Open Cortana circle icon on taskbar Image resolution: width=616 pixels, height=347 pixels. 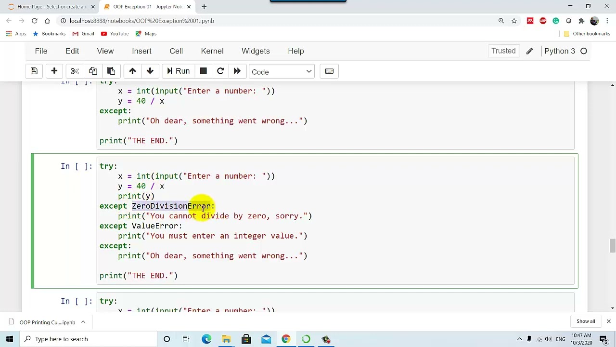tap(167, 339)
